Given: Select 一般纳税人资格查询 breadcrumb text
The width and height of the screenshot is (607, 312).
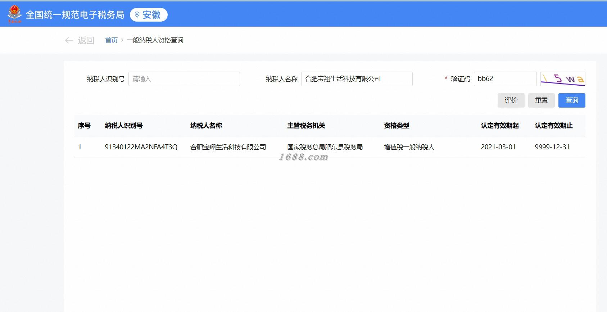Looking at the screenshot, I should point(155,40).
